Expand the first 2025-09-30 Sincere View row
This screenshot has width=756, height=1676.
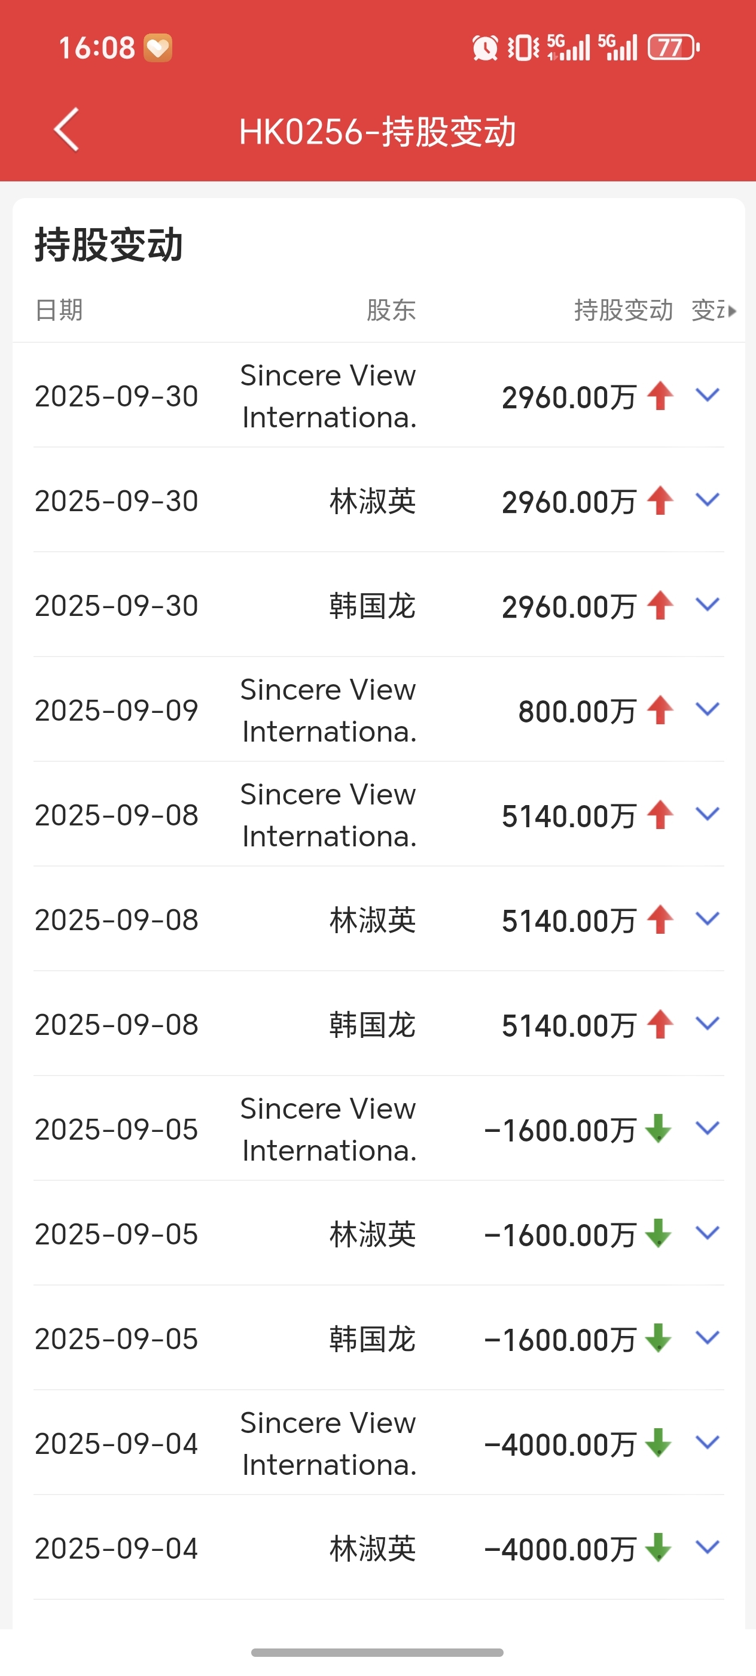[707, 395]
